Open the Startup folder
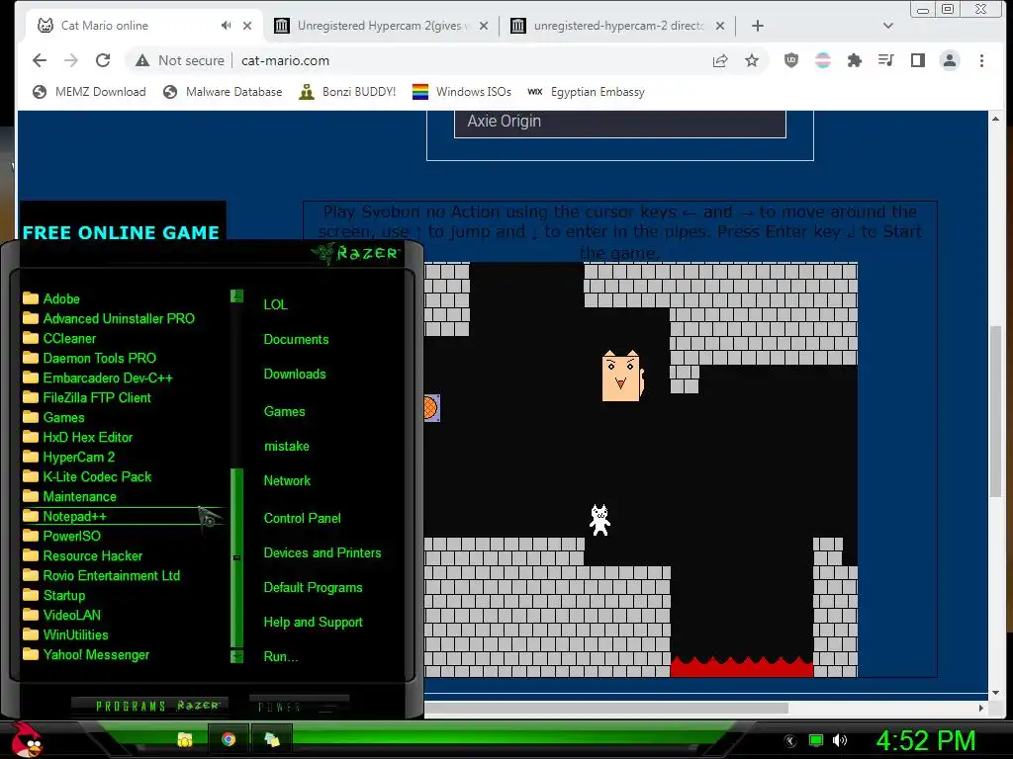1013x759 pixels. click(x=53, y=595)
